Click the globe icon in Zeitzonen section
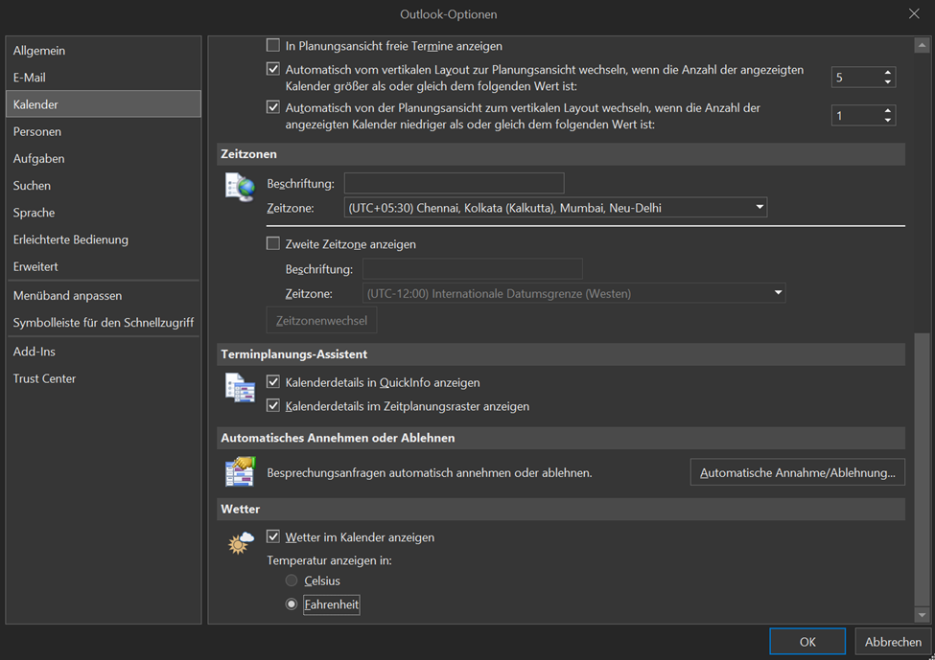This screenshot has width=935, height=660. (x=239, y=187)
